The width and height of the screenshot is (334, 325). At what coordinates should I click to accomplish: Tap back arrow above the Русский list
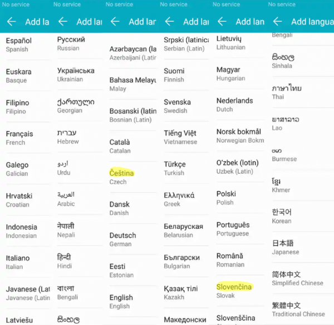(63, 22)
